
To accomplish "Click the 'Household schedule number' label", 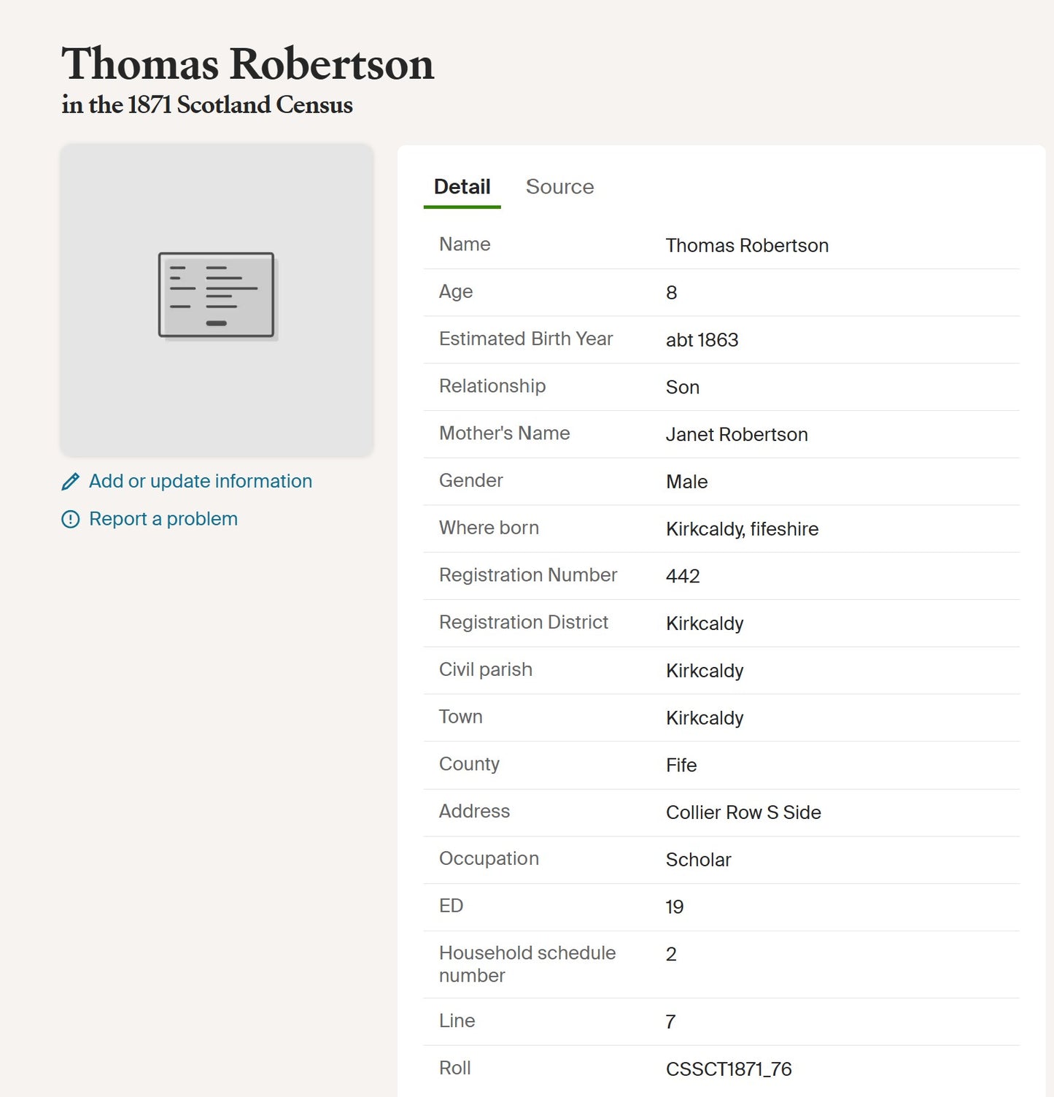I will click(x=527, y=964).
